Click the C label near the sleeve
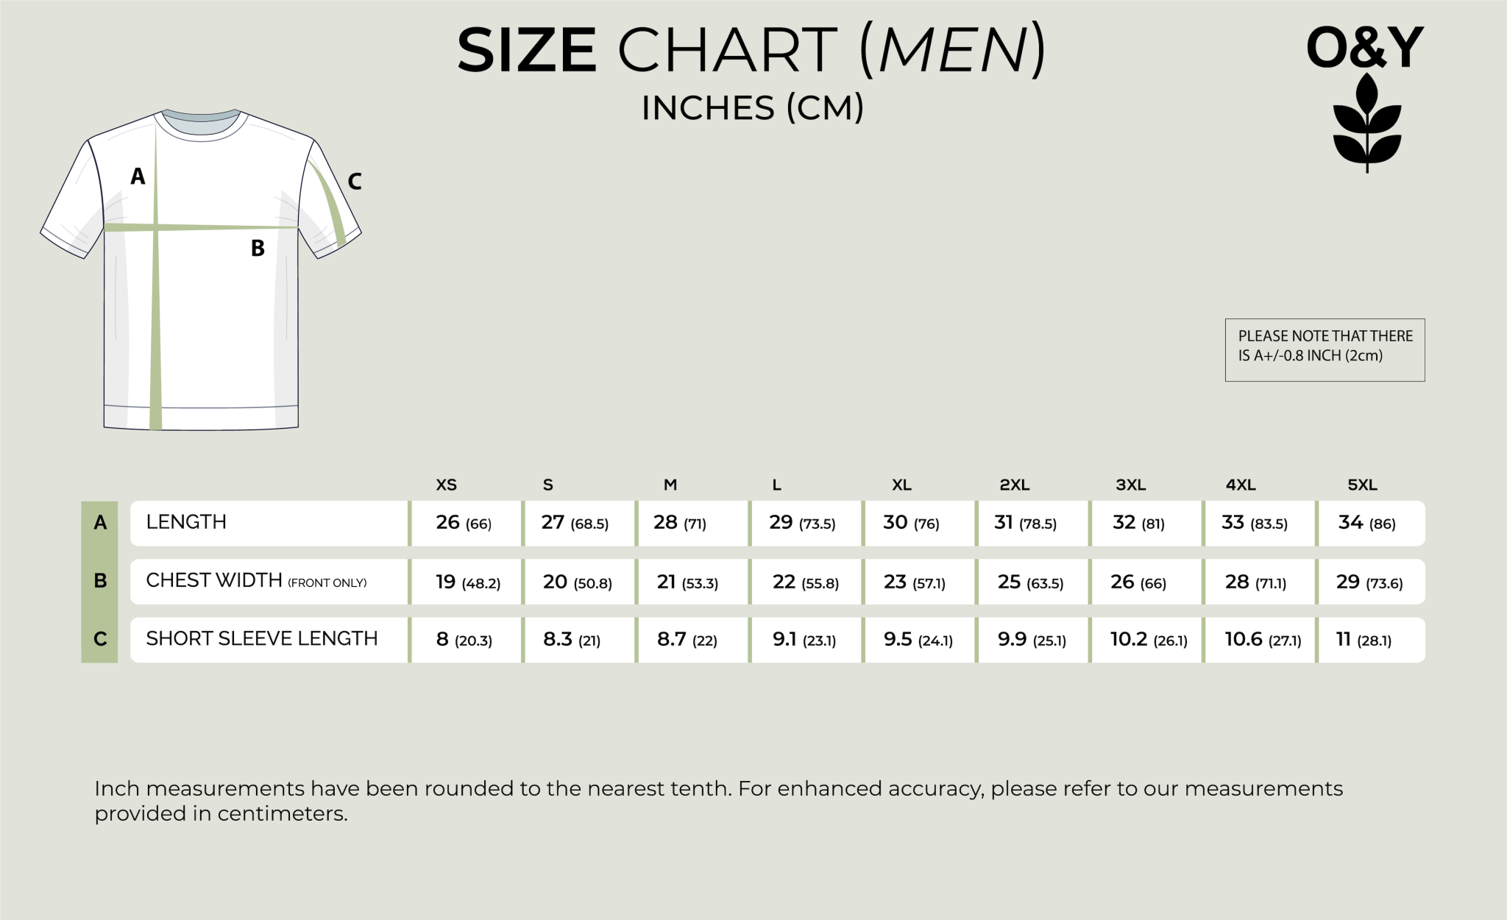Screen dimensions: 1507x920 tap(355, 182)
